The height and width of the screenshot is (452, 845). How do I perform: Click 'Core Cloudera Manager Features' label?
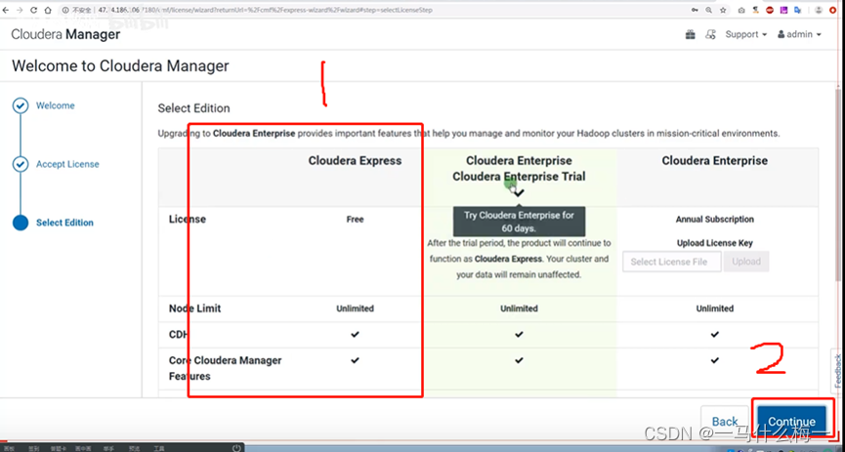pos(226,368)
